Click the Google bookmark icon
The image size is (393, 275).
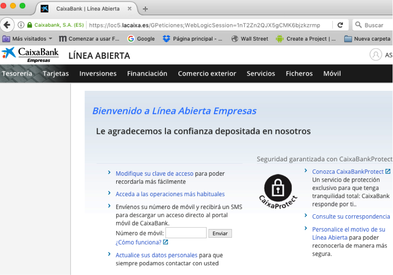click(131, 39)
